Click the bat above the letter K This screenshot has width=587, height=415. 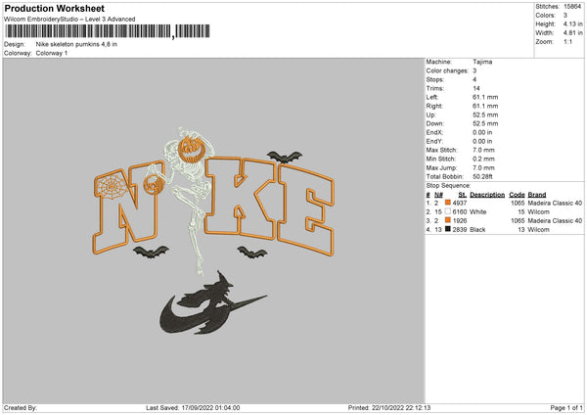285,157
